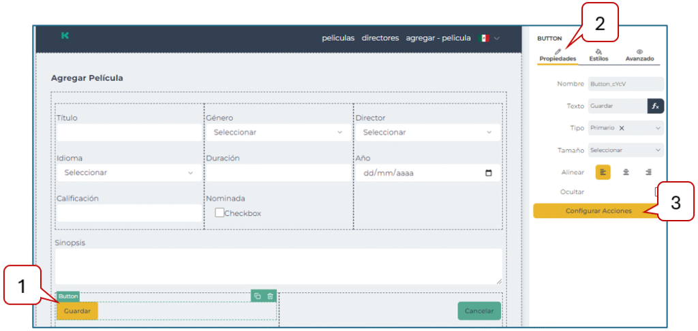
Task: Open the language flag selector
Action: pyautogui.click(x=489, y=38)
